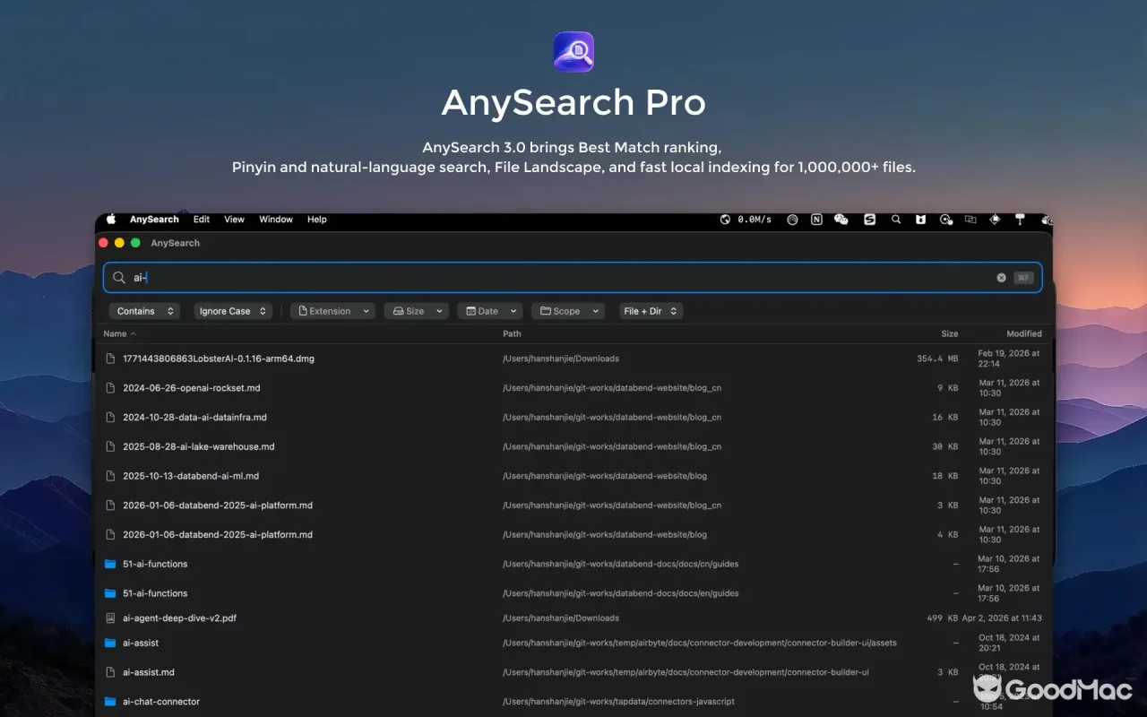Expand the Scope filter dropdown
This screenshot has width=1147, height=717.
pos(567,311)
